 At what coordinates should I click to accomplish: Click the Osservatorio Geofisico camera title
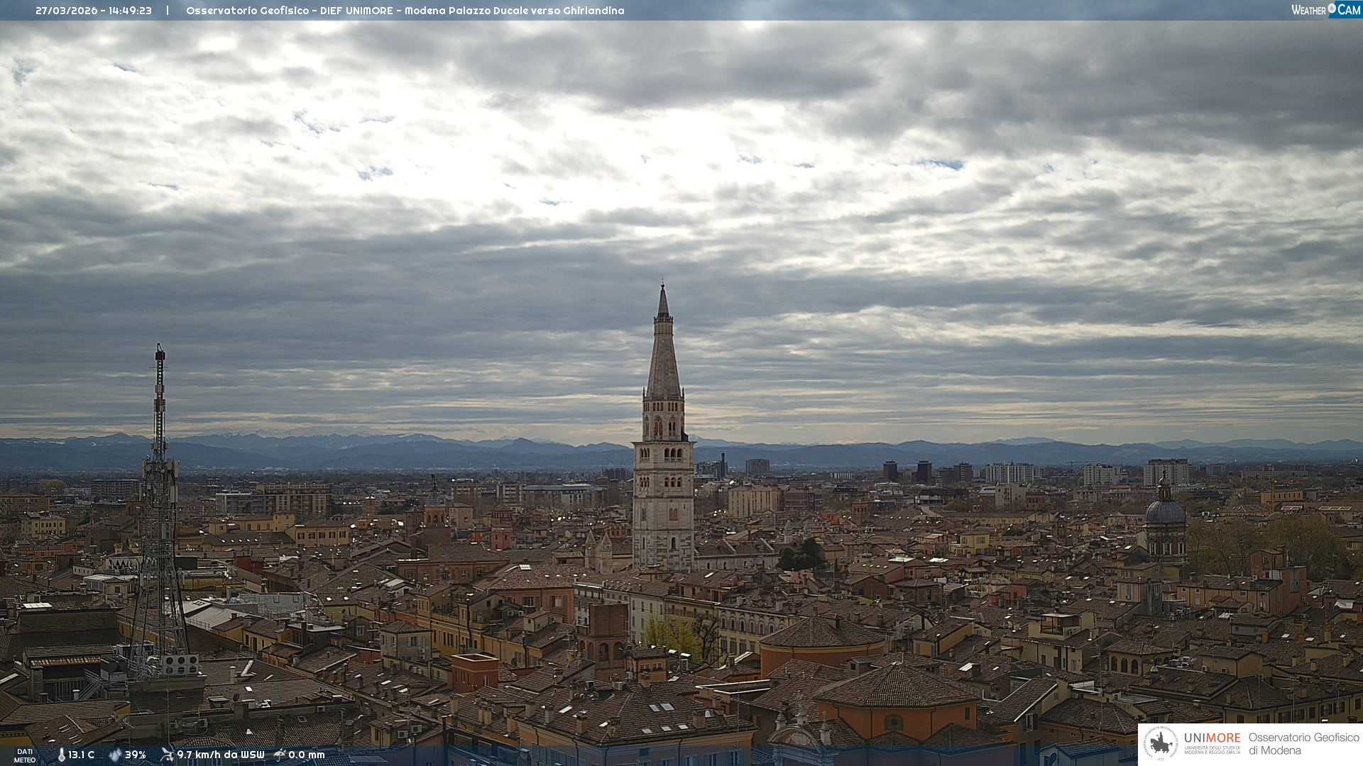click(x=405, y=11)
